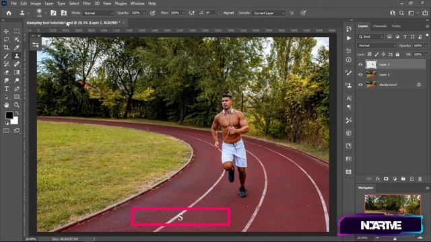Click the Info panel icon in dock
Screen dimensions: 431x242
(349, 60)
